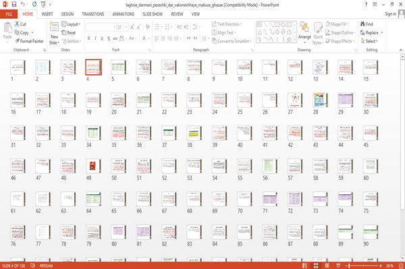
Task: Toggle Underline formatting
Action: pos(102,38)
